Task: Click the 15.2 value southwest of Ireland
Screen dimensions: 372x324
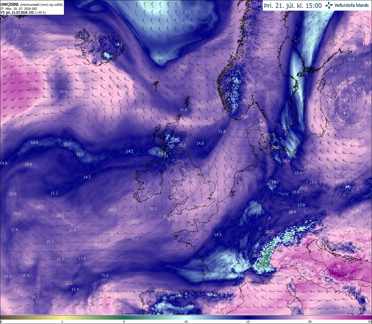Action: click(54, 193)
